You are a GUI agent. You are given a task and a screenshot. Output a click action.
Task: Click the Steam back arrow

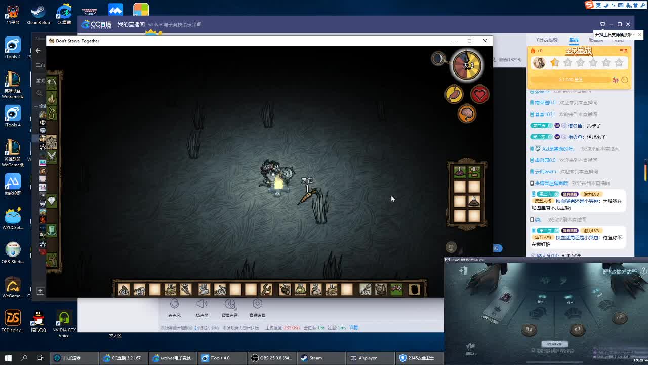point(38,50)
